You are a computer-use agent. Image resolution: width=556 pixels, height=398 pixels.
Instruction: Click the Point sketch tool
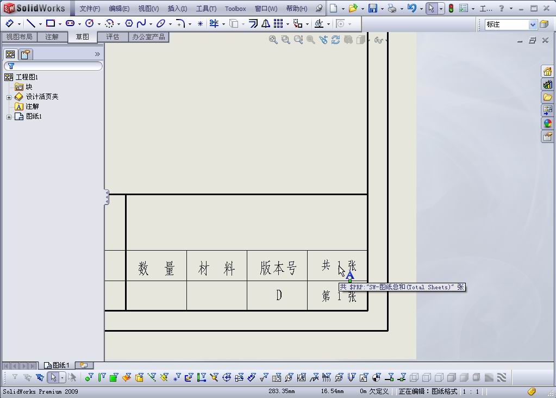(x=201, y=23)
